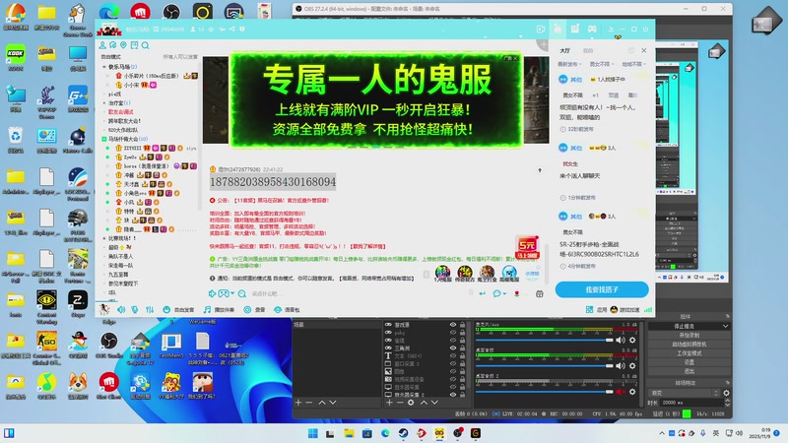Open the location pin icon in YY sidebar
788x443 pixels.
[x=124, y=45]
